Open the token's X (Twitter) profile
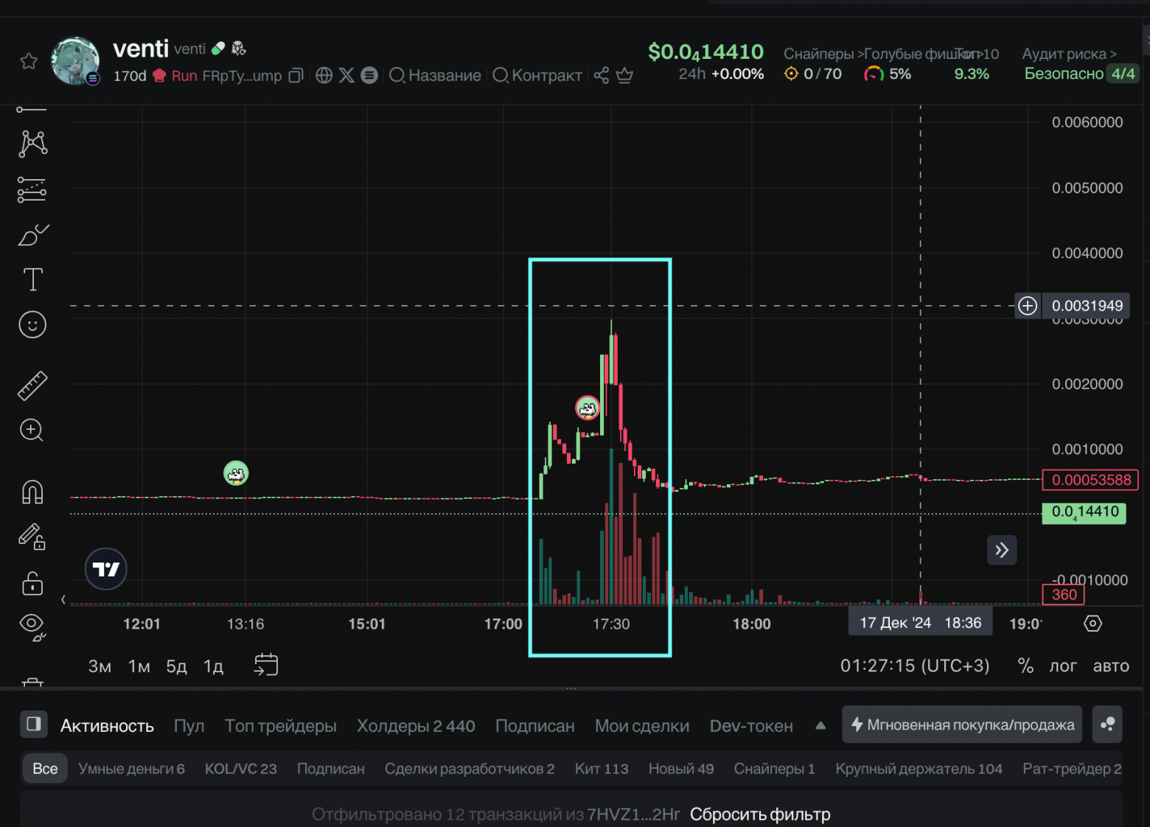Screen dimensions: 1150x827 click(x=346, y=75)
